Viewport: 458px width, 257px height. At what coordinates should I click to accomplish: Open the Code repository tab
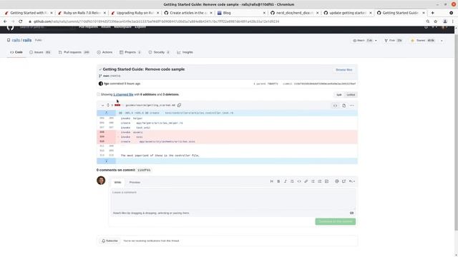(x=16, y=52)
